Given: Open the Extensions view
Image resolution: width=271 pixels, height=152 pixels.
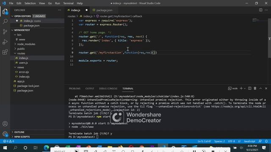Looking at the screenshot, I should coord(5,52).
